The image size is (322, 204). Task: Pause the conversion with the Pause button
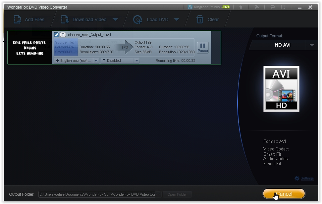click(203, 48)
